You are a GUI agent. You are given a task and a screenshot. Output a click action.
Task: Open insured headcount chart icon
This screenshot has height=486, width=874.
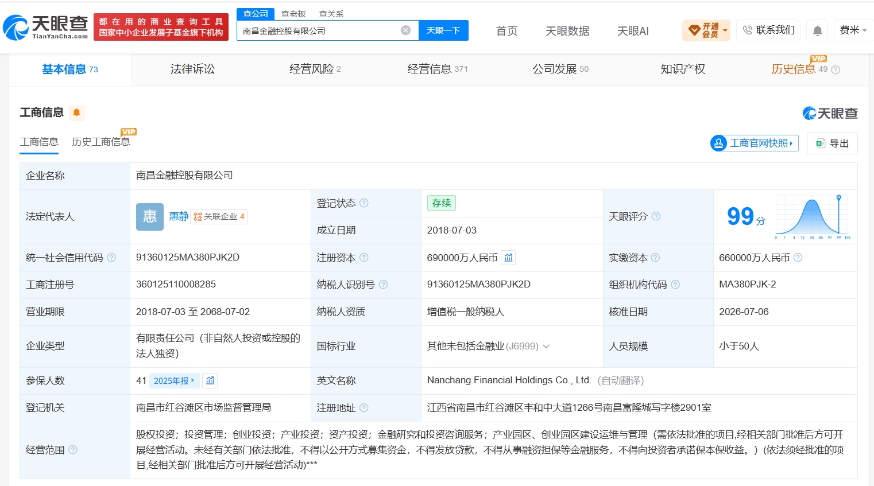210,380
